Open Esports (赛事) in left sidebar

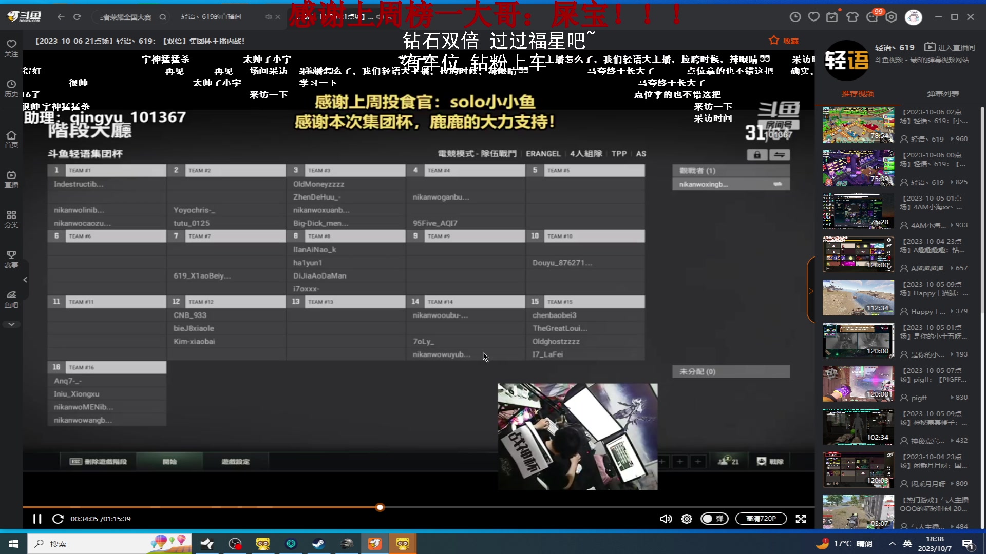(11, 259)
